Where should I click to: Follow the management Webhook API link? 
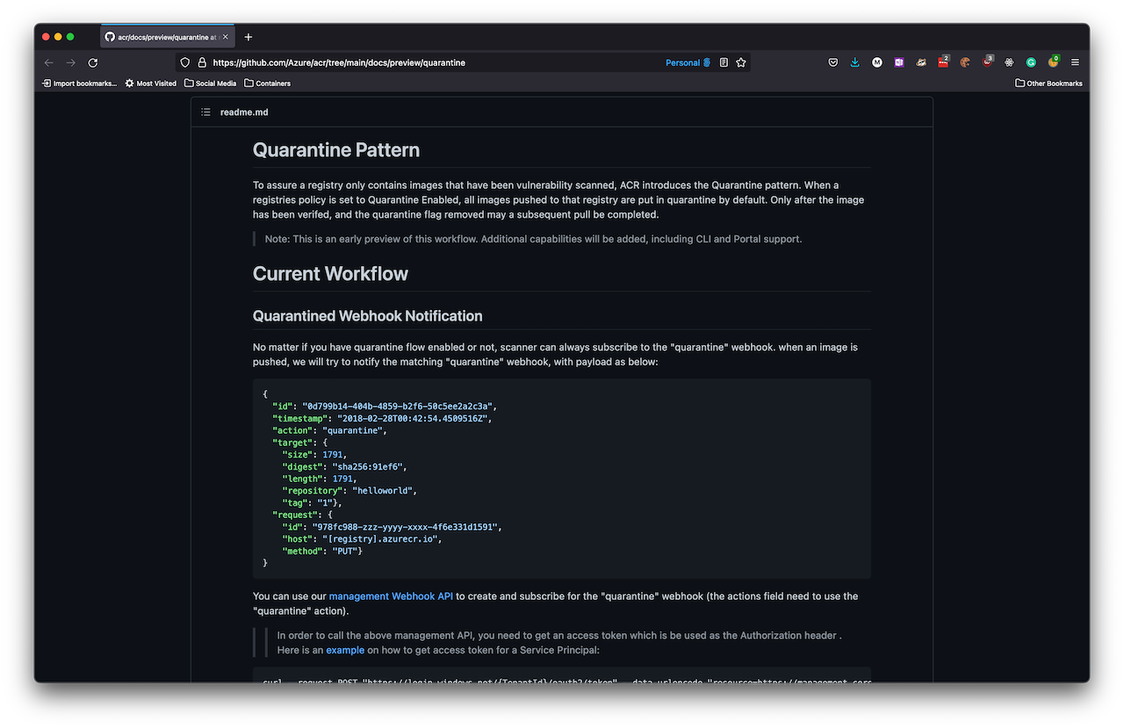[391, 596]
